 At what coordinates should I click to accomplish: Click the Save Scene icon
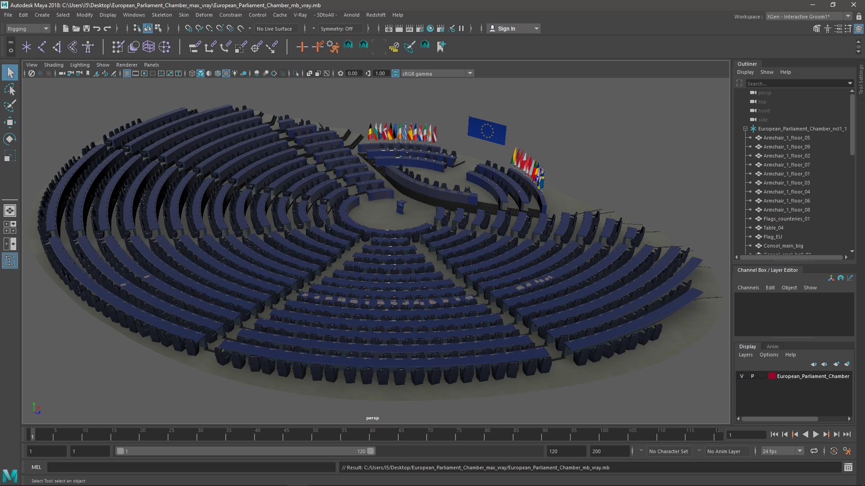pos(86,28)
